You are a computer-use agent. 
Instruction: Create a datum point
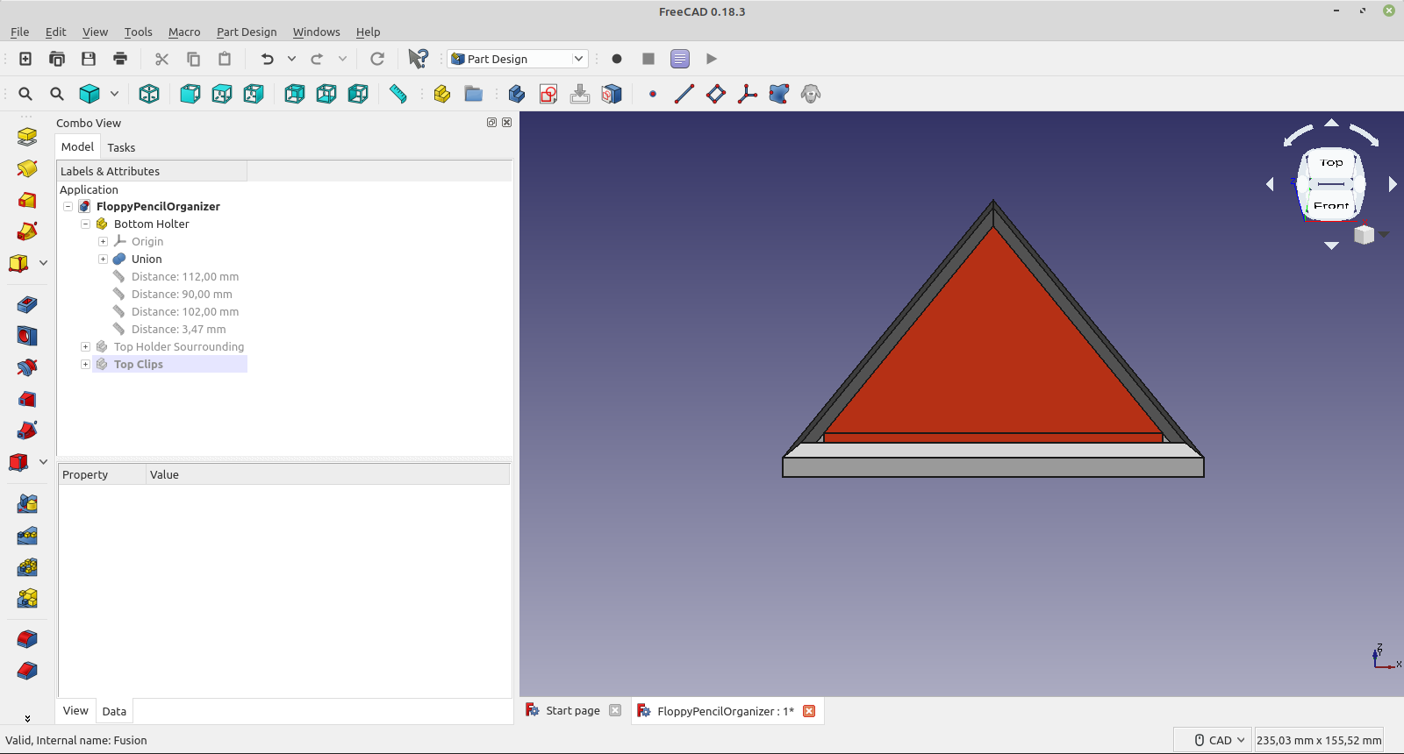653,94
